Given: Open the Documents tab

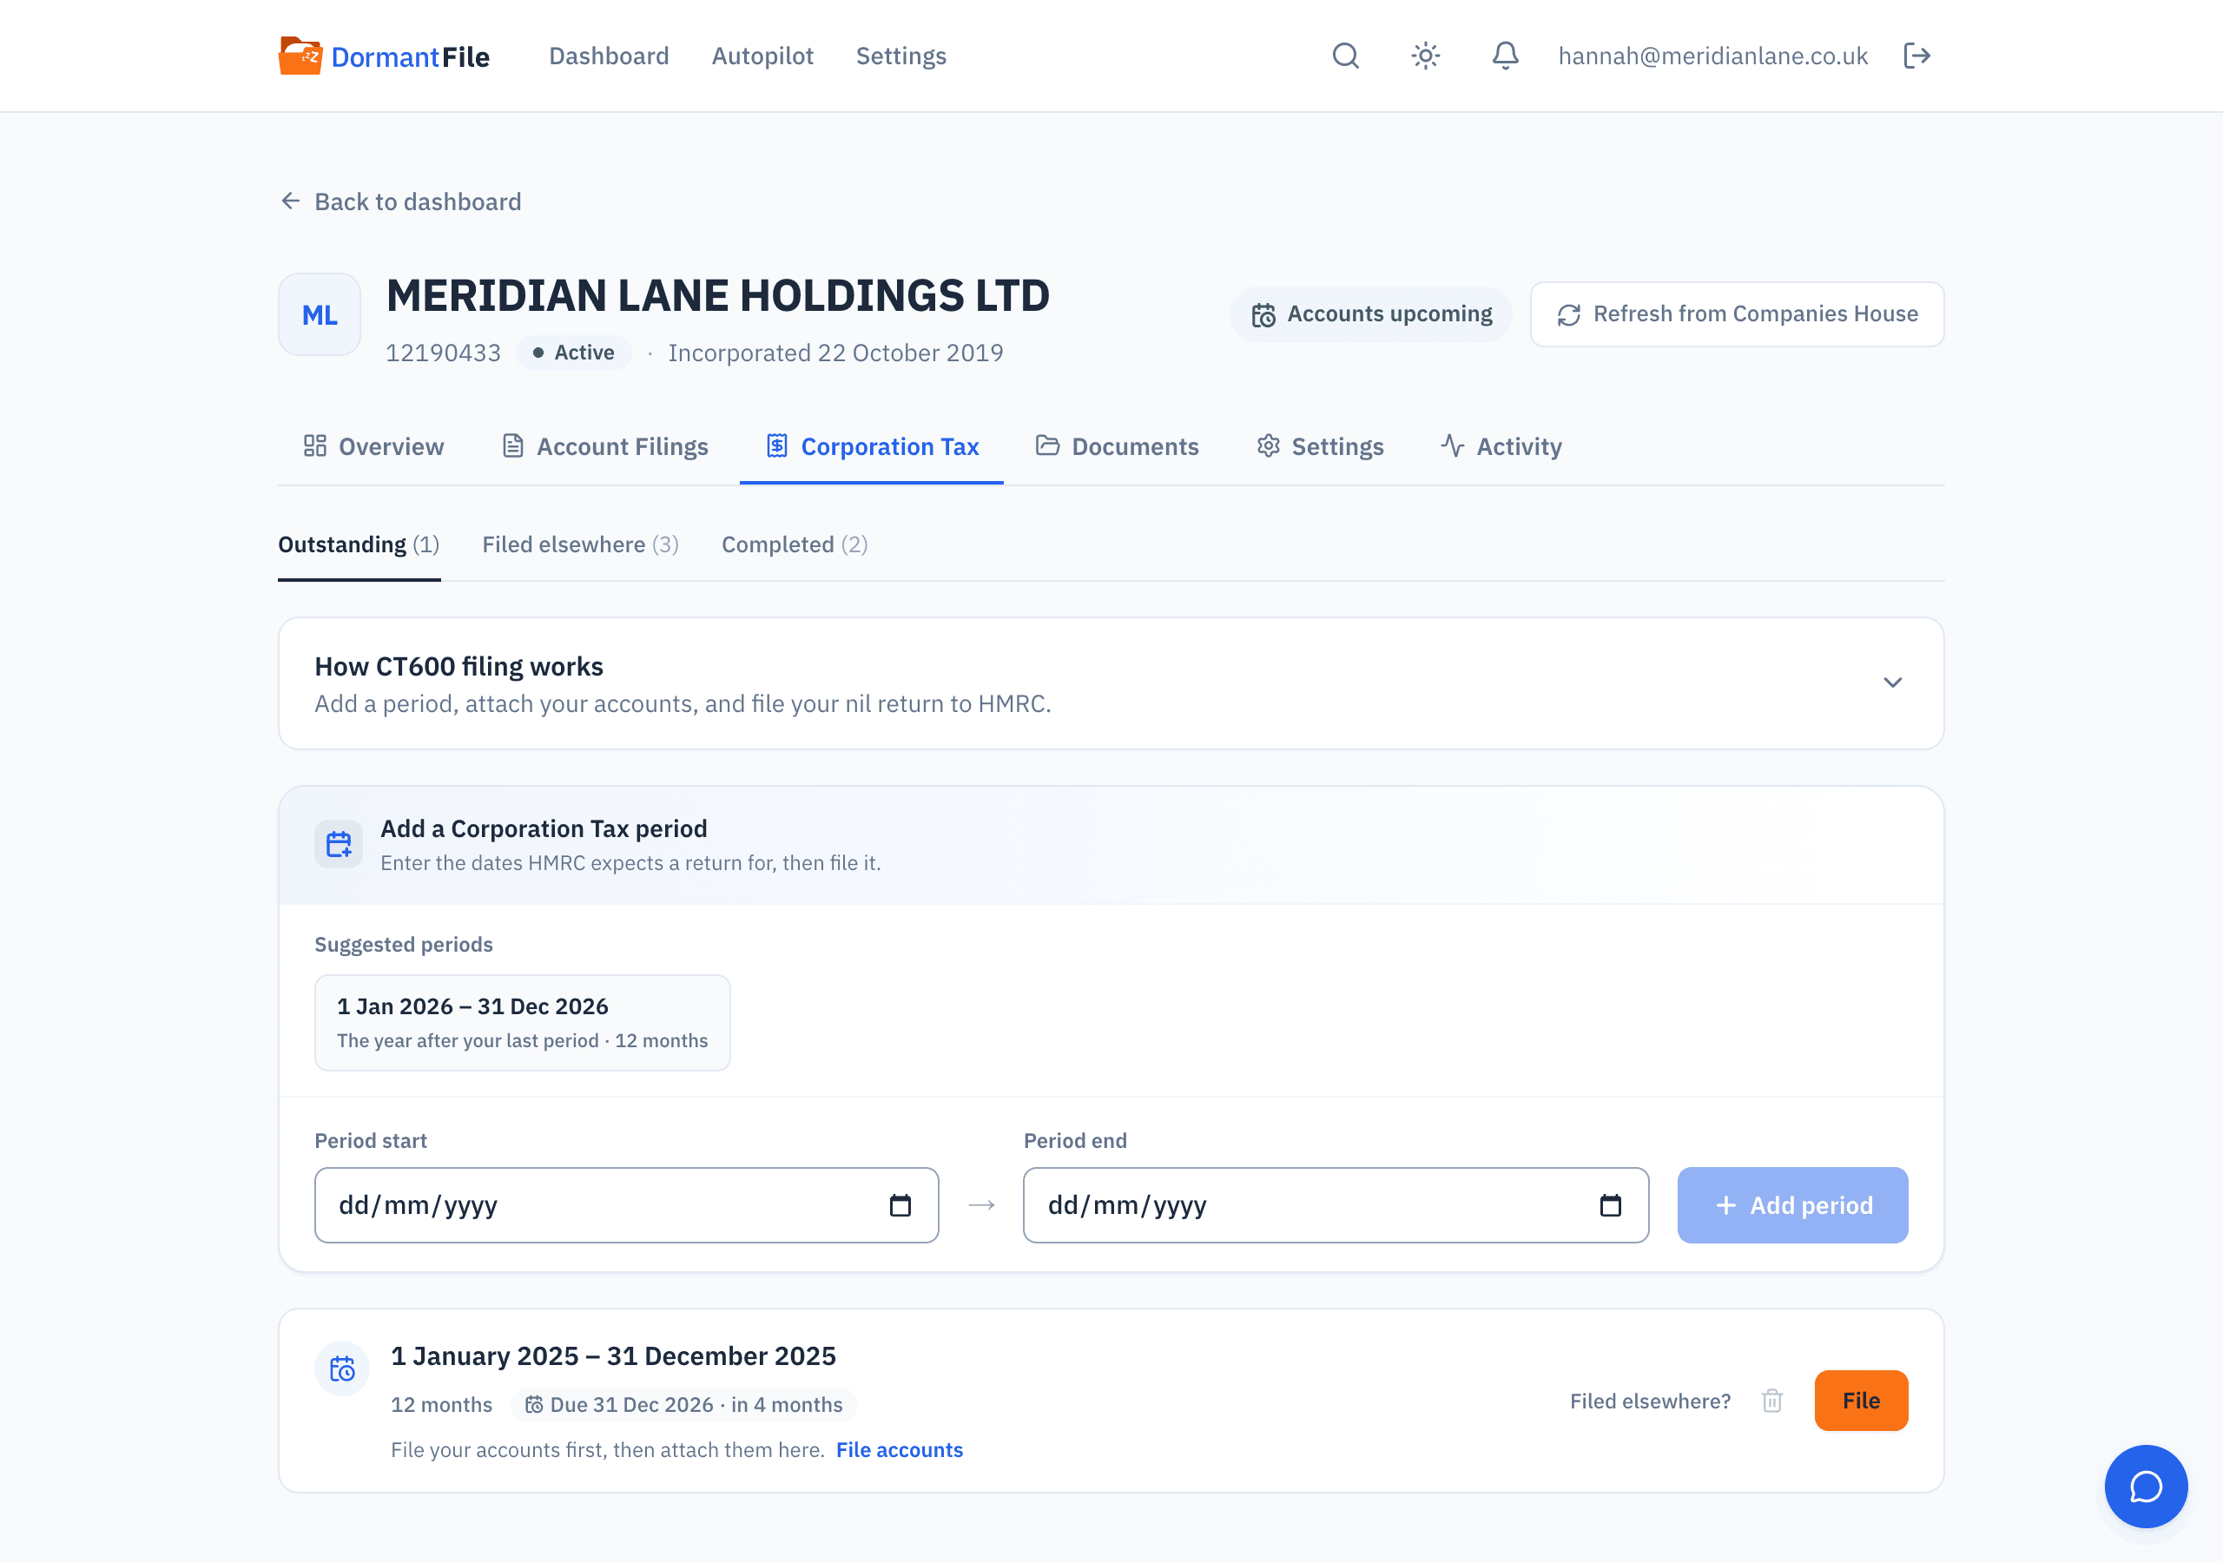Looking at the screenshot, I should (x=1118, y=446).
